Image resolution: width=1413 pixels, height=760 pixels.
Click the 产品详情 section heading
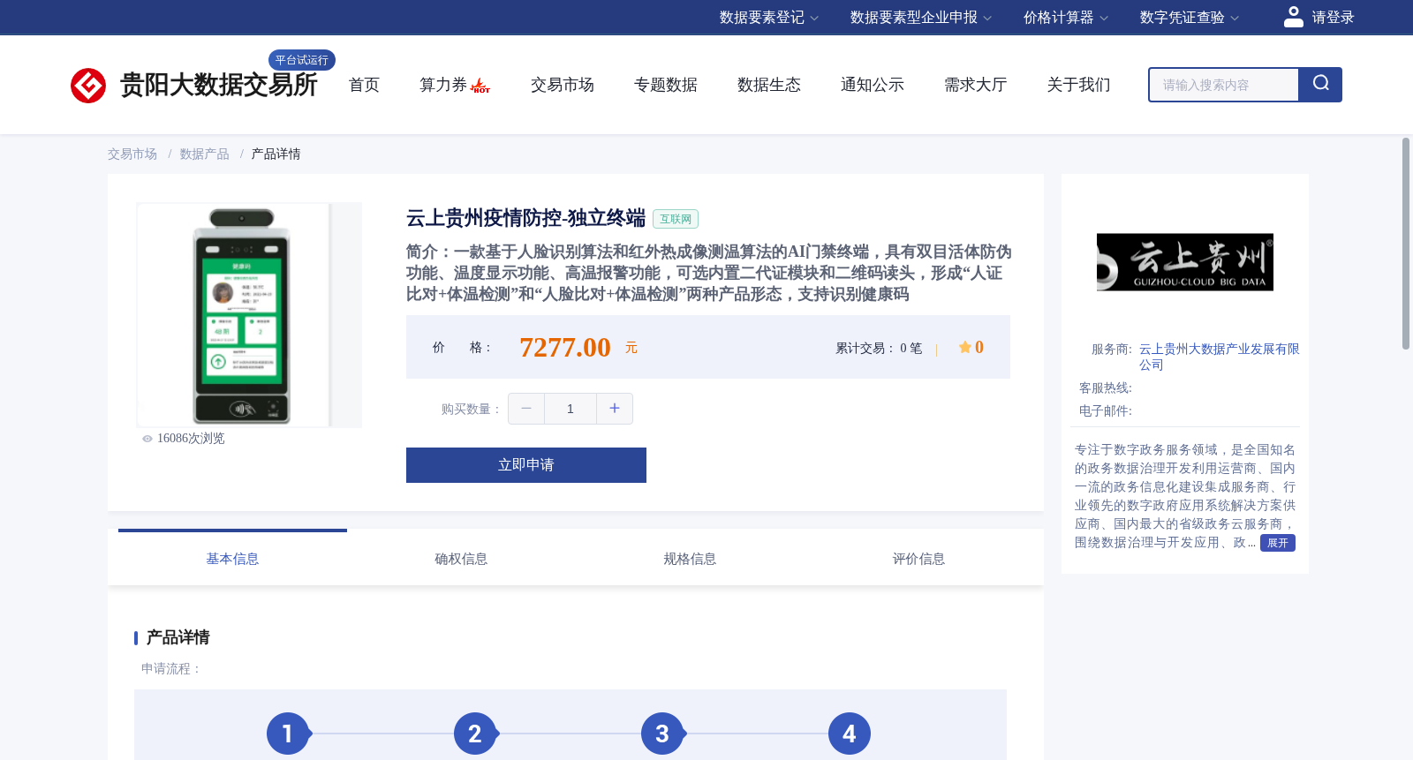point(178,637)
